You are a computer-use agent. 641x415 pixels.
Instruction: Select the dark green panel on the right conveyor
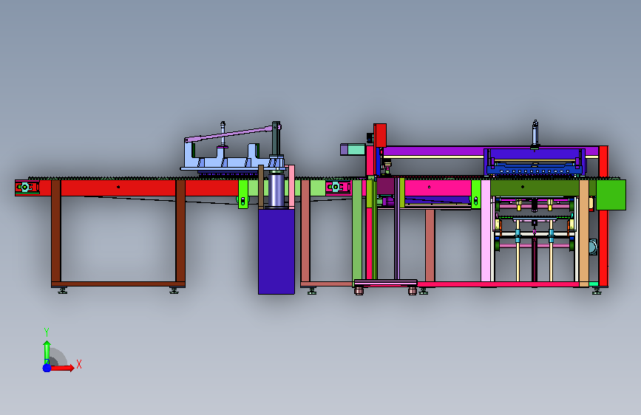click(x=535, y=188)
